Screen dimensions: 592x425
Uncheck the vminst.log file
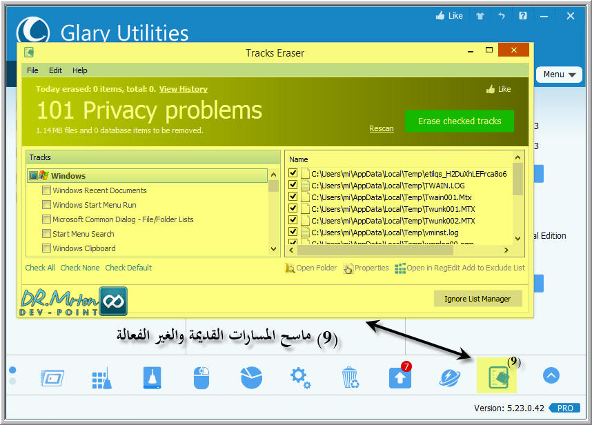pyautogui.click(x=293, y=231)
